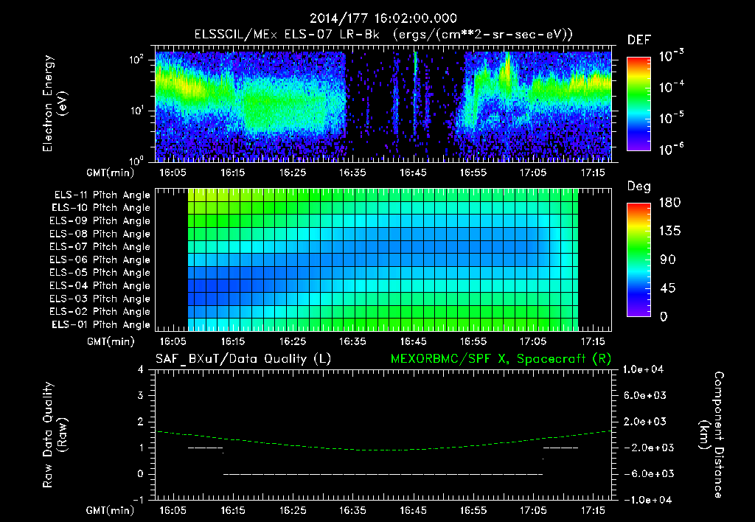The height and width of the screenshot is (522, 755).
Task: Click the green MEXORBMC/SPF X, Spacecraft (R) label
Action: [x=501, y=359]
